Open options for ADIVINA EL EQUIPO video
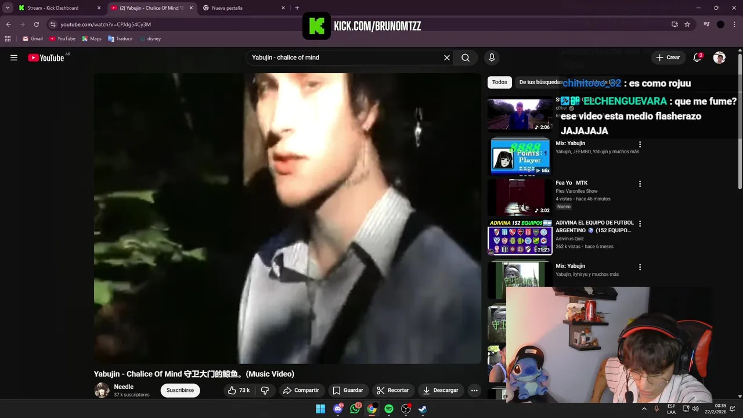The width and height of the screenshot is (743, 418). pos(640,224)
